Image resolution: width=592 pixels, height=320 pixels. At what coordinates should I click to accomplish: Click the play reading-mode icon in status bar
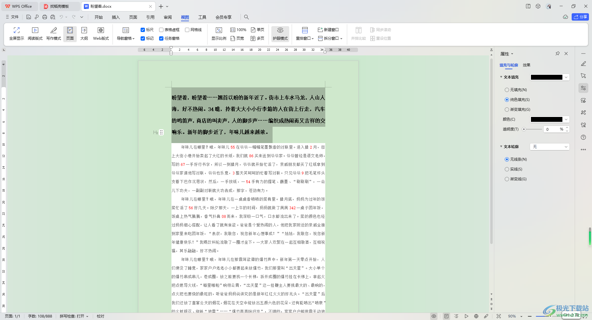point(467,316)
